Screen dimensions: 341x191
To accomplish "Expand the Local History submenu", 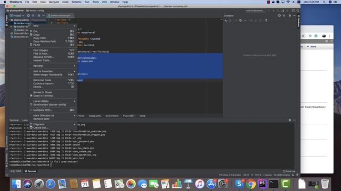I will coord(53,101).
